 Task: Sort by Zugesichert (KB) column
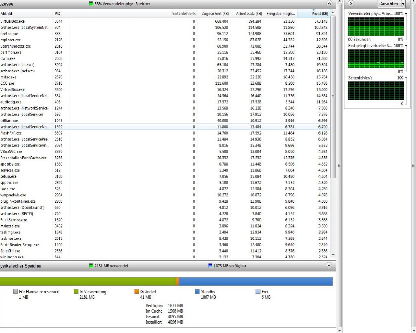(x=214, y=14)
